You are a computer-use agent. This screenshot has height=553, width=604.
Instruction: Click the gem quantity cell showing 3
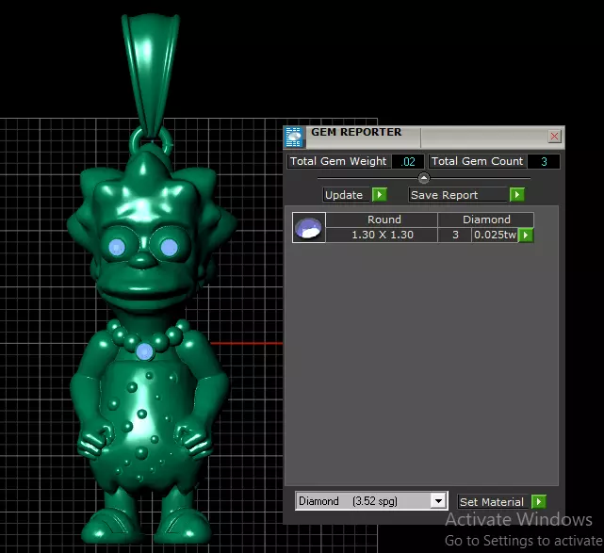coord(455,235)
